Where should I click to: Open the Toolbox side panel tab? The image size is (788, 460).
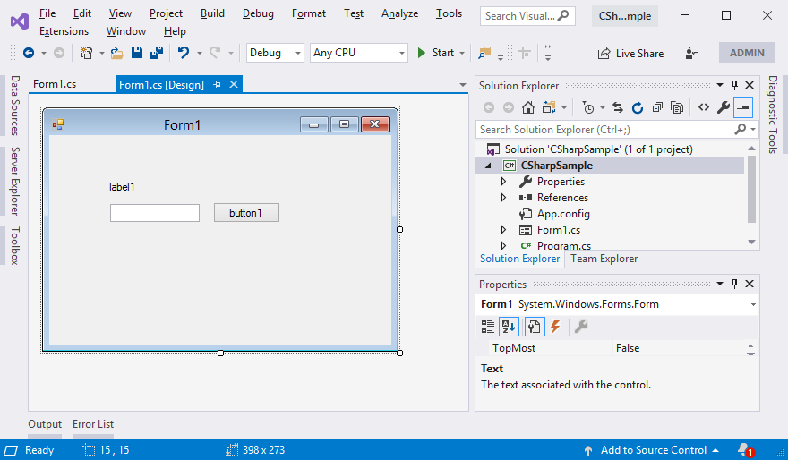click(x=15, y=245)
